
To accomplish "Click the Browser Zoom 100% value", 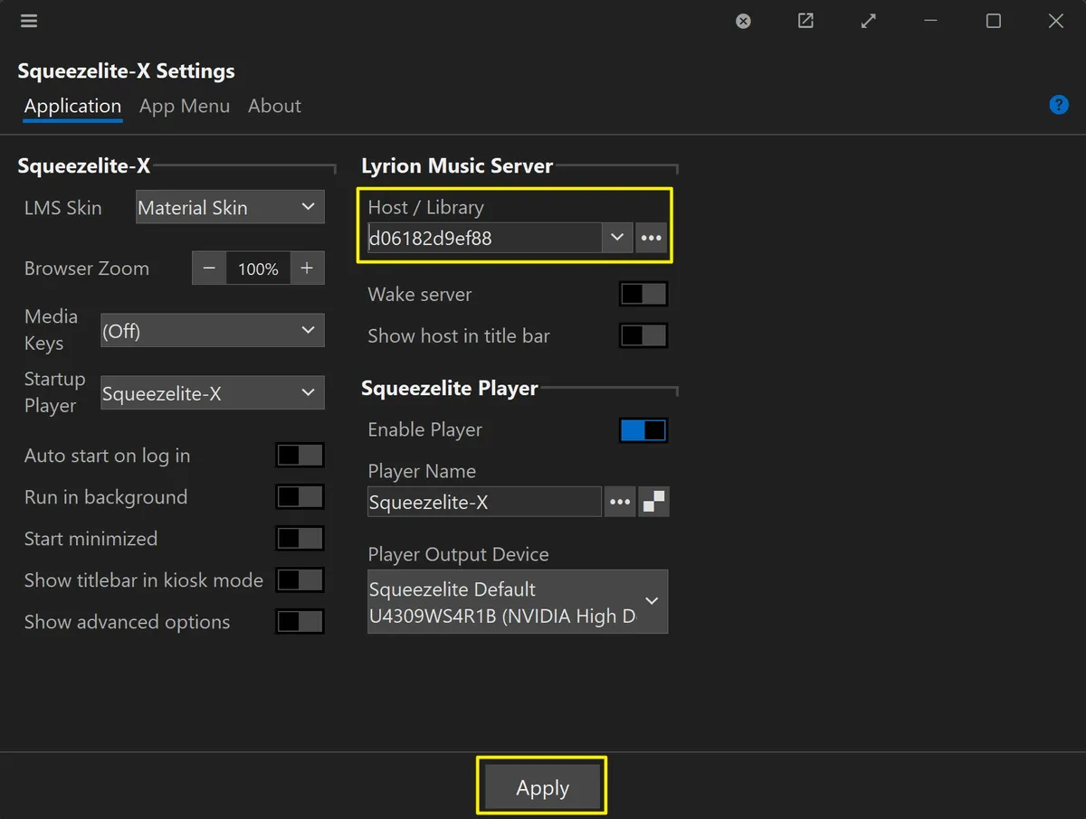I will point(258,268).
